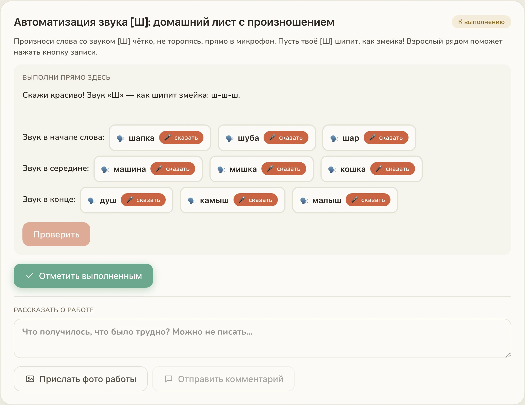Click Отправить комментарий button
Screen dimensions: 525x405
click(x=223, y=379)
